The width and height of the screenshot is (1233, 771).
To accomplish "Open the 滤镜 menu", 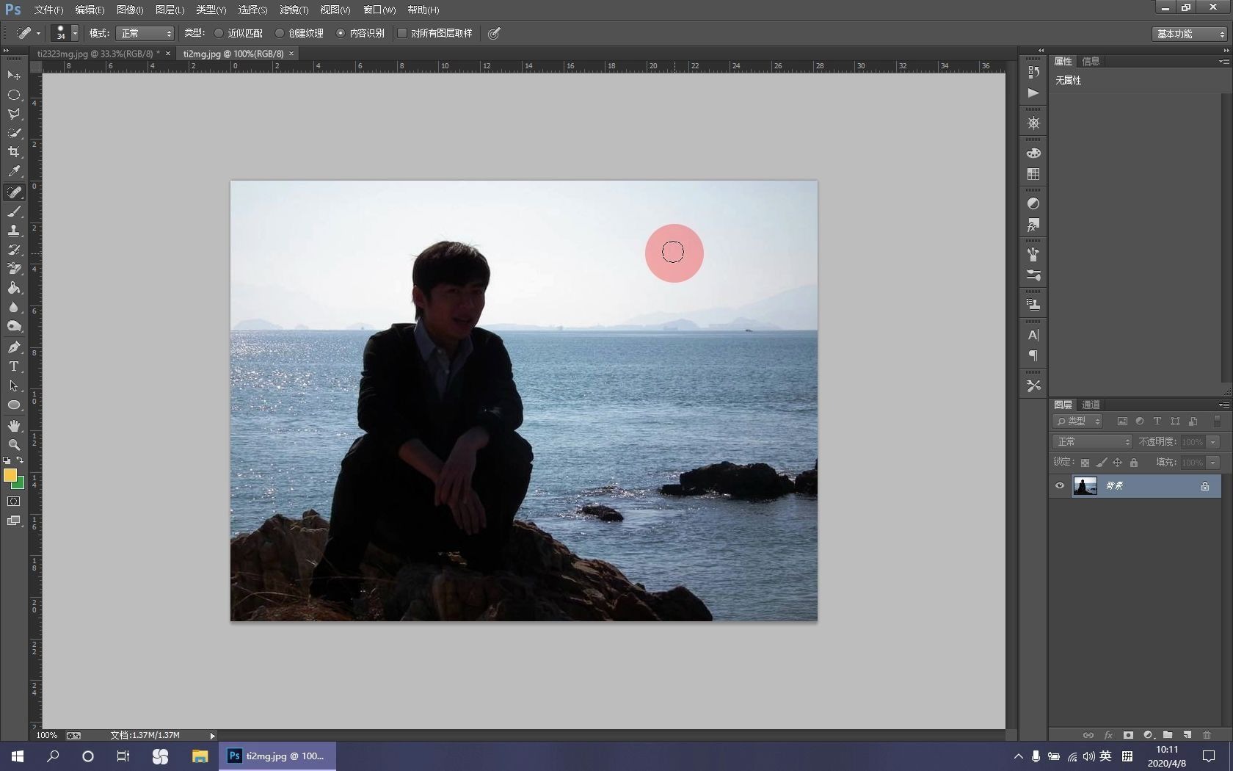I will (293, 10).
